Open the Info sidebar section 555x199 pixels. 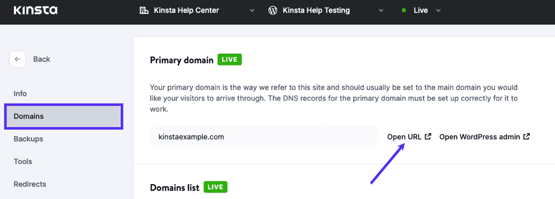click(20, 94)
